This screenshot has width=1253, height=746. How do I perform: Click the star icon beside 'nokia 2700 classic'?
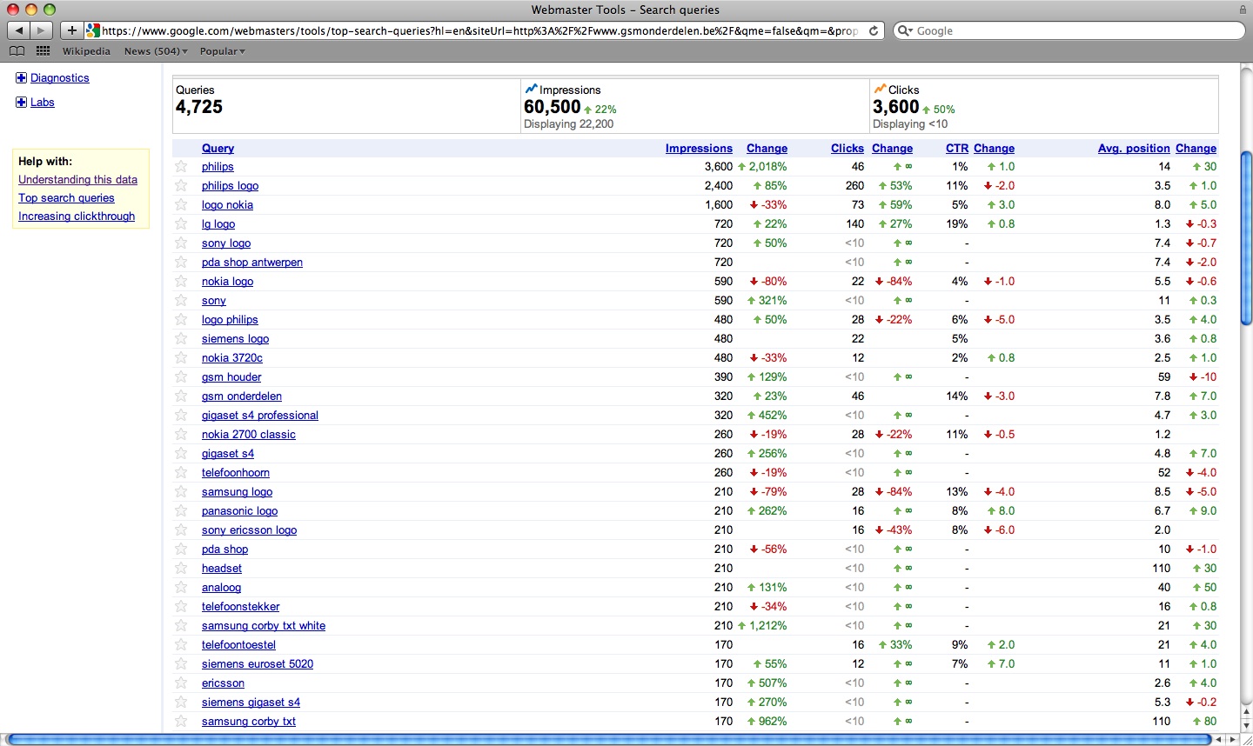point(181,434)
